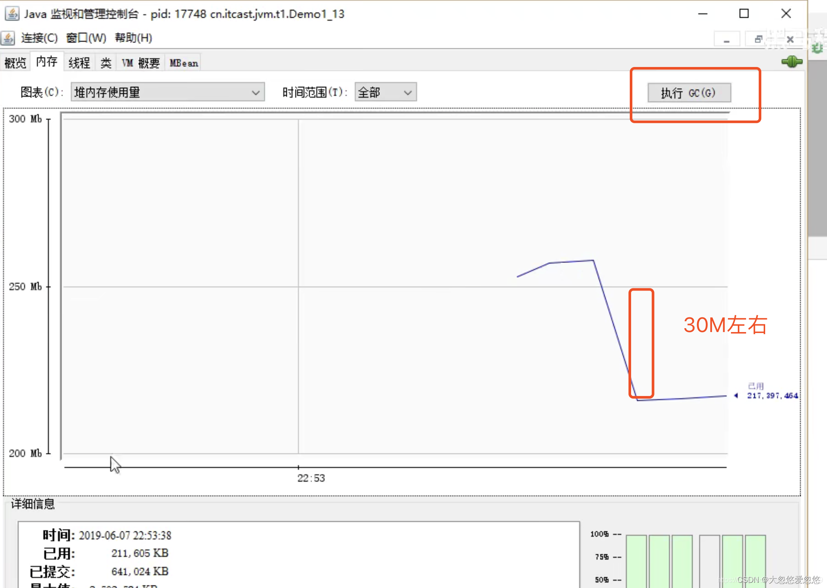Click the green connection status icon

click(x=792, y=62)
